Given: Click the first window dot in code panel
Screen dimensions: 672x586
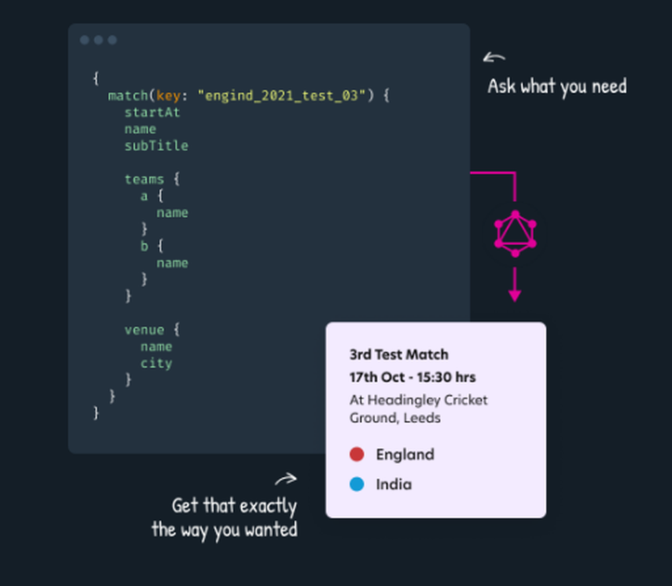Looking at the screenshot, I should tap(85, 40).
